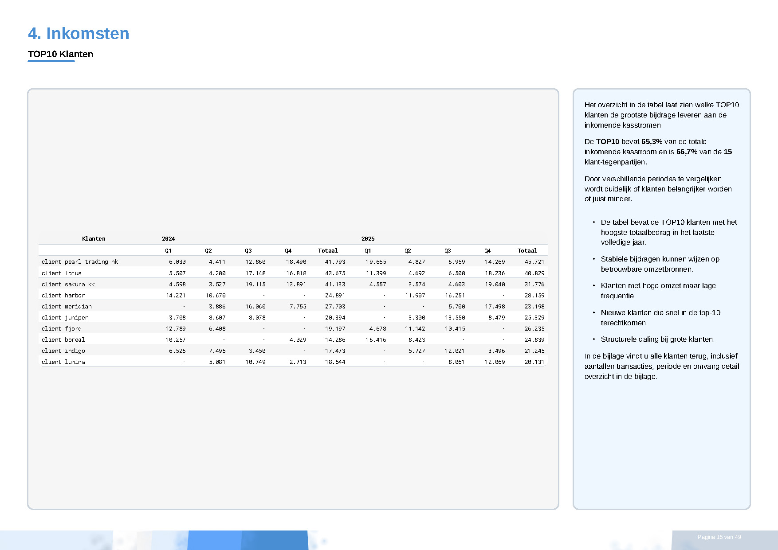Click the bold '65,3%' figure
Viewport: 778px width, 550px height.
pyautogui.click(x=652, y=141)
